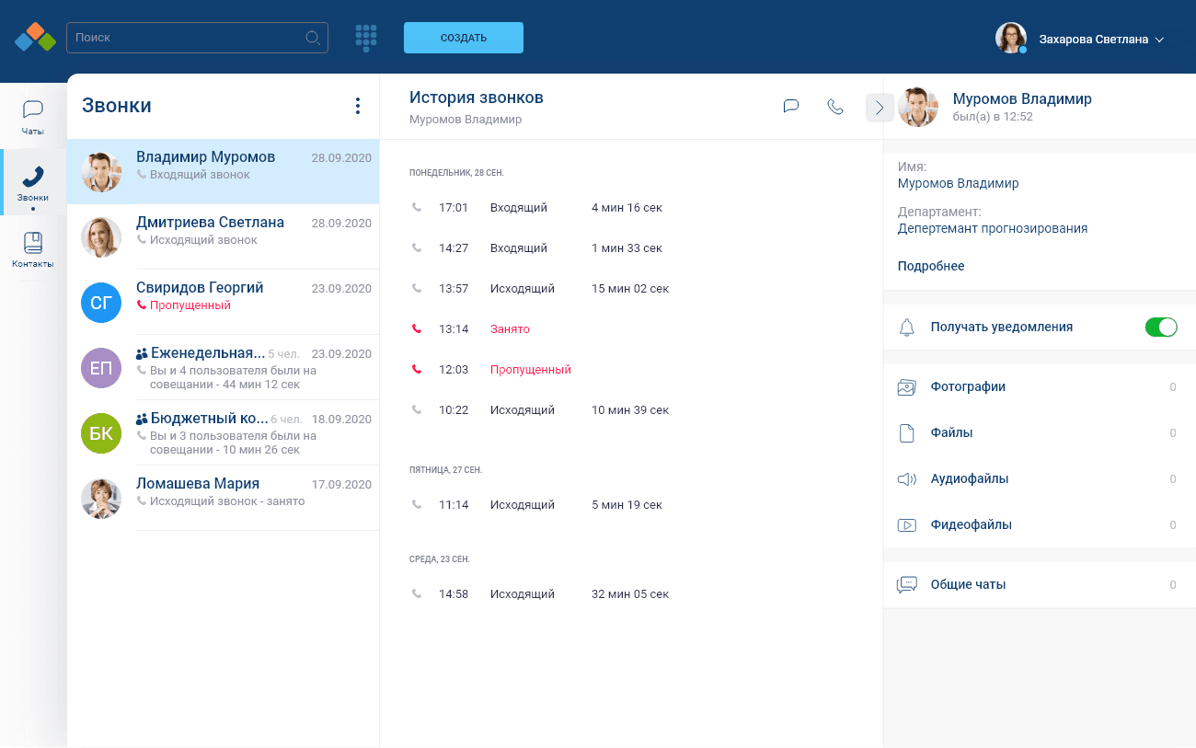Open Фотографии section in contact panel

(968, 387)
